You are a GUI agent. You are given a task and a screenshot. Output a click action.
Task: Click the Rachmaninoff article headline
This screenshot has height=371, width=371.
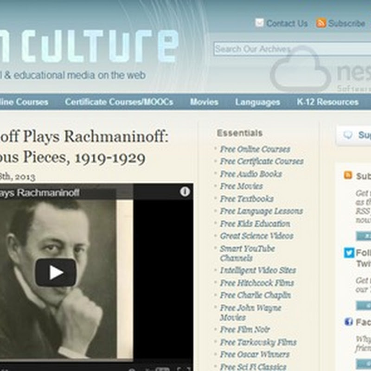[84, 147]
